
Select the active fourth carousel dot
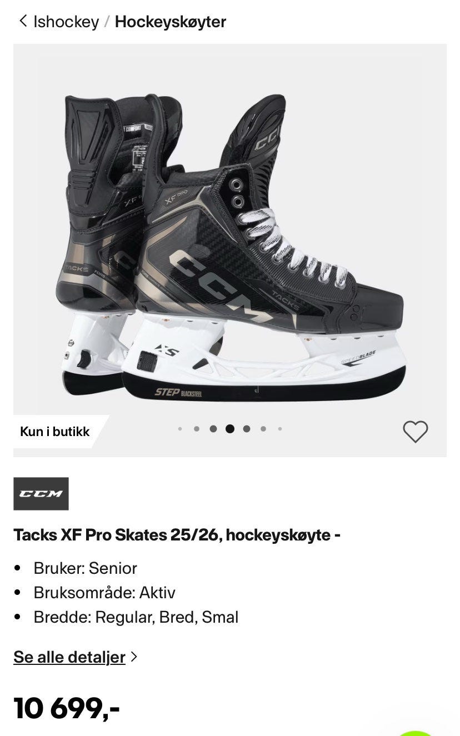(230, 429)
